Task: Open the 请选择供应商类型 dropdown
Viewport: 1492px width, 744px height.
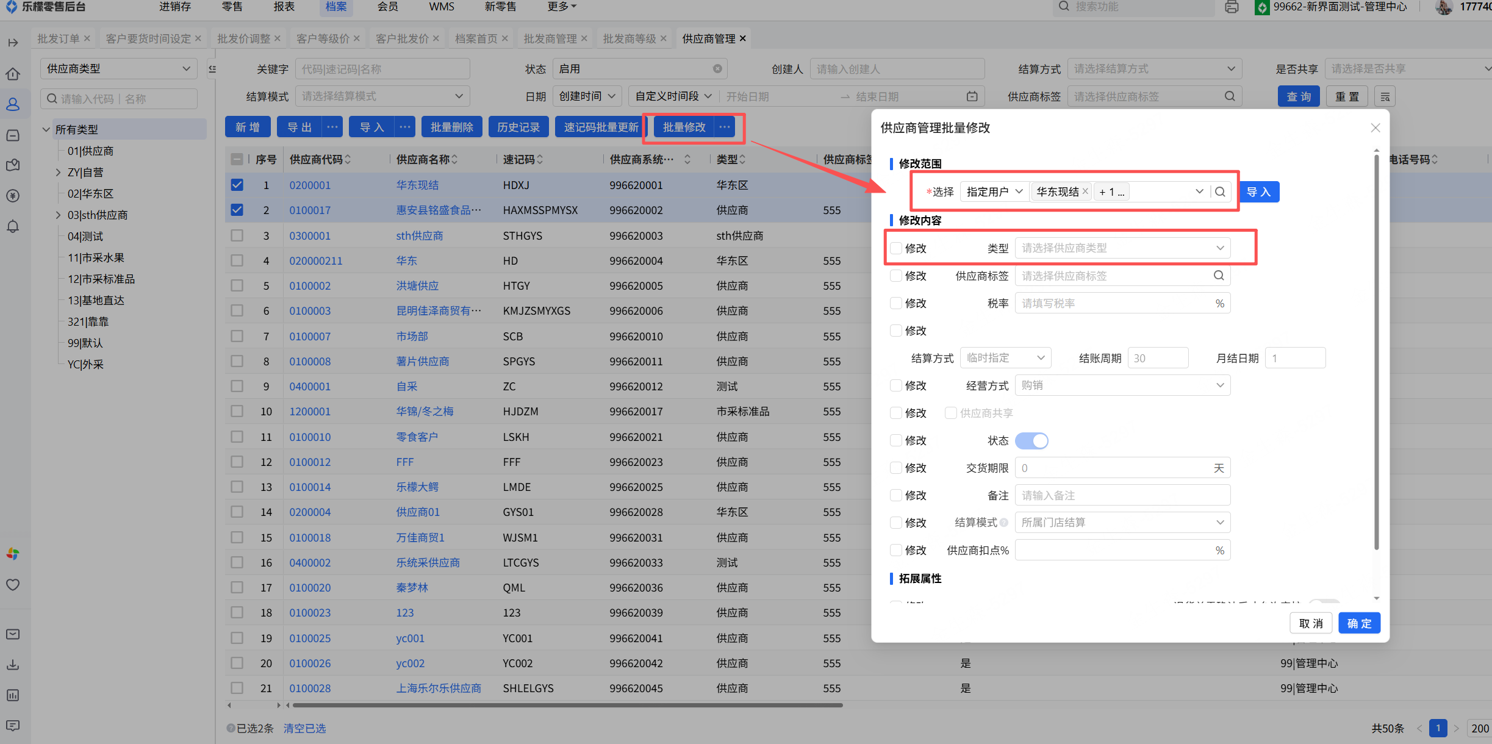Action: 1122,248
